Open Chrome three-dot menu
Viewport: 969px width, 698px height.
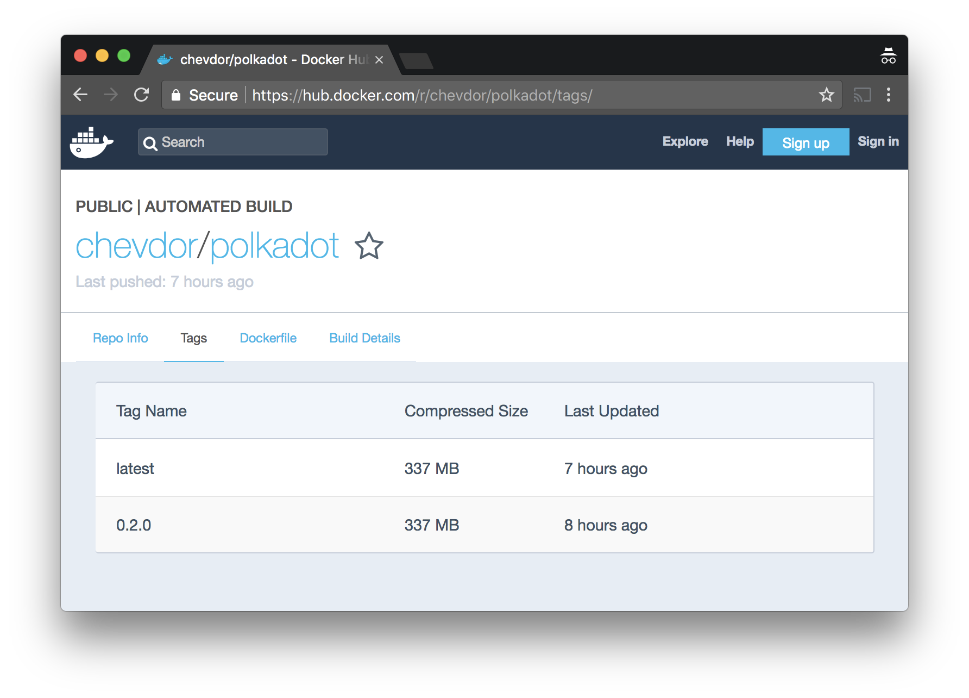[889, 95]
